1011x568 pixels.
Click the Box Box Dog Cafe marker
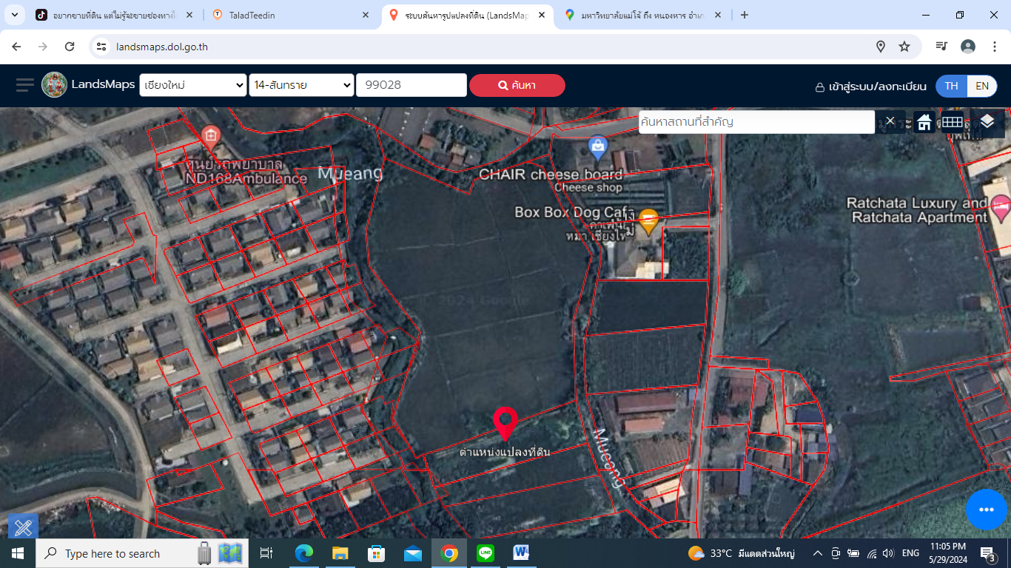click(x=648, y=222)
